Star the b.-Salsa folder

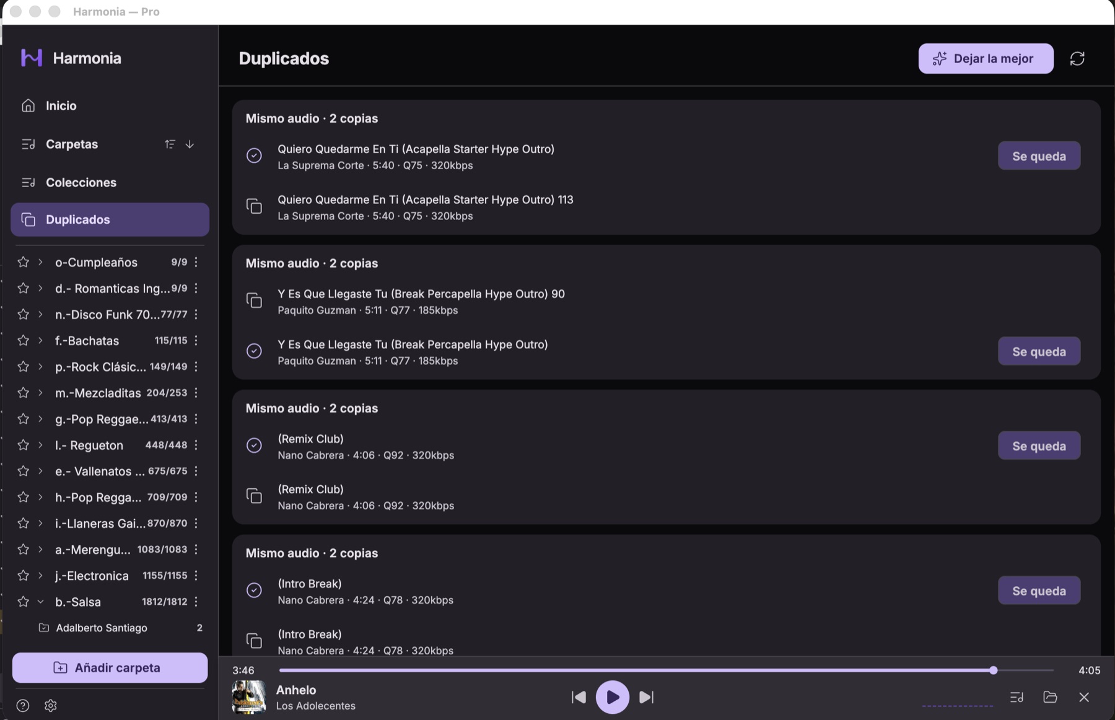[x=24, y=602]
